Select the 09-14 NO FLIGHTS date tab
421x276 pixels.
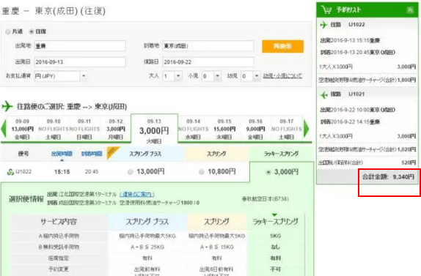194,129
